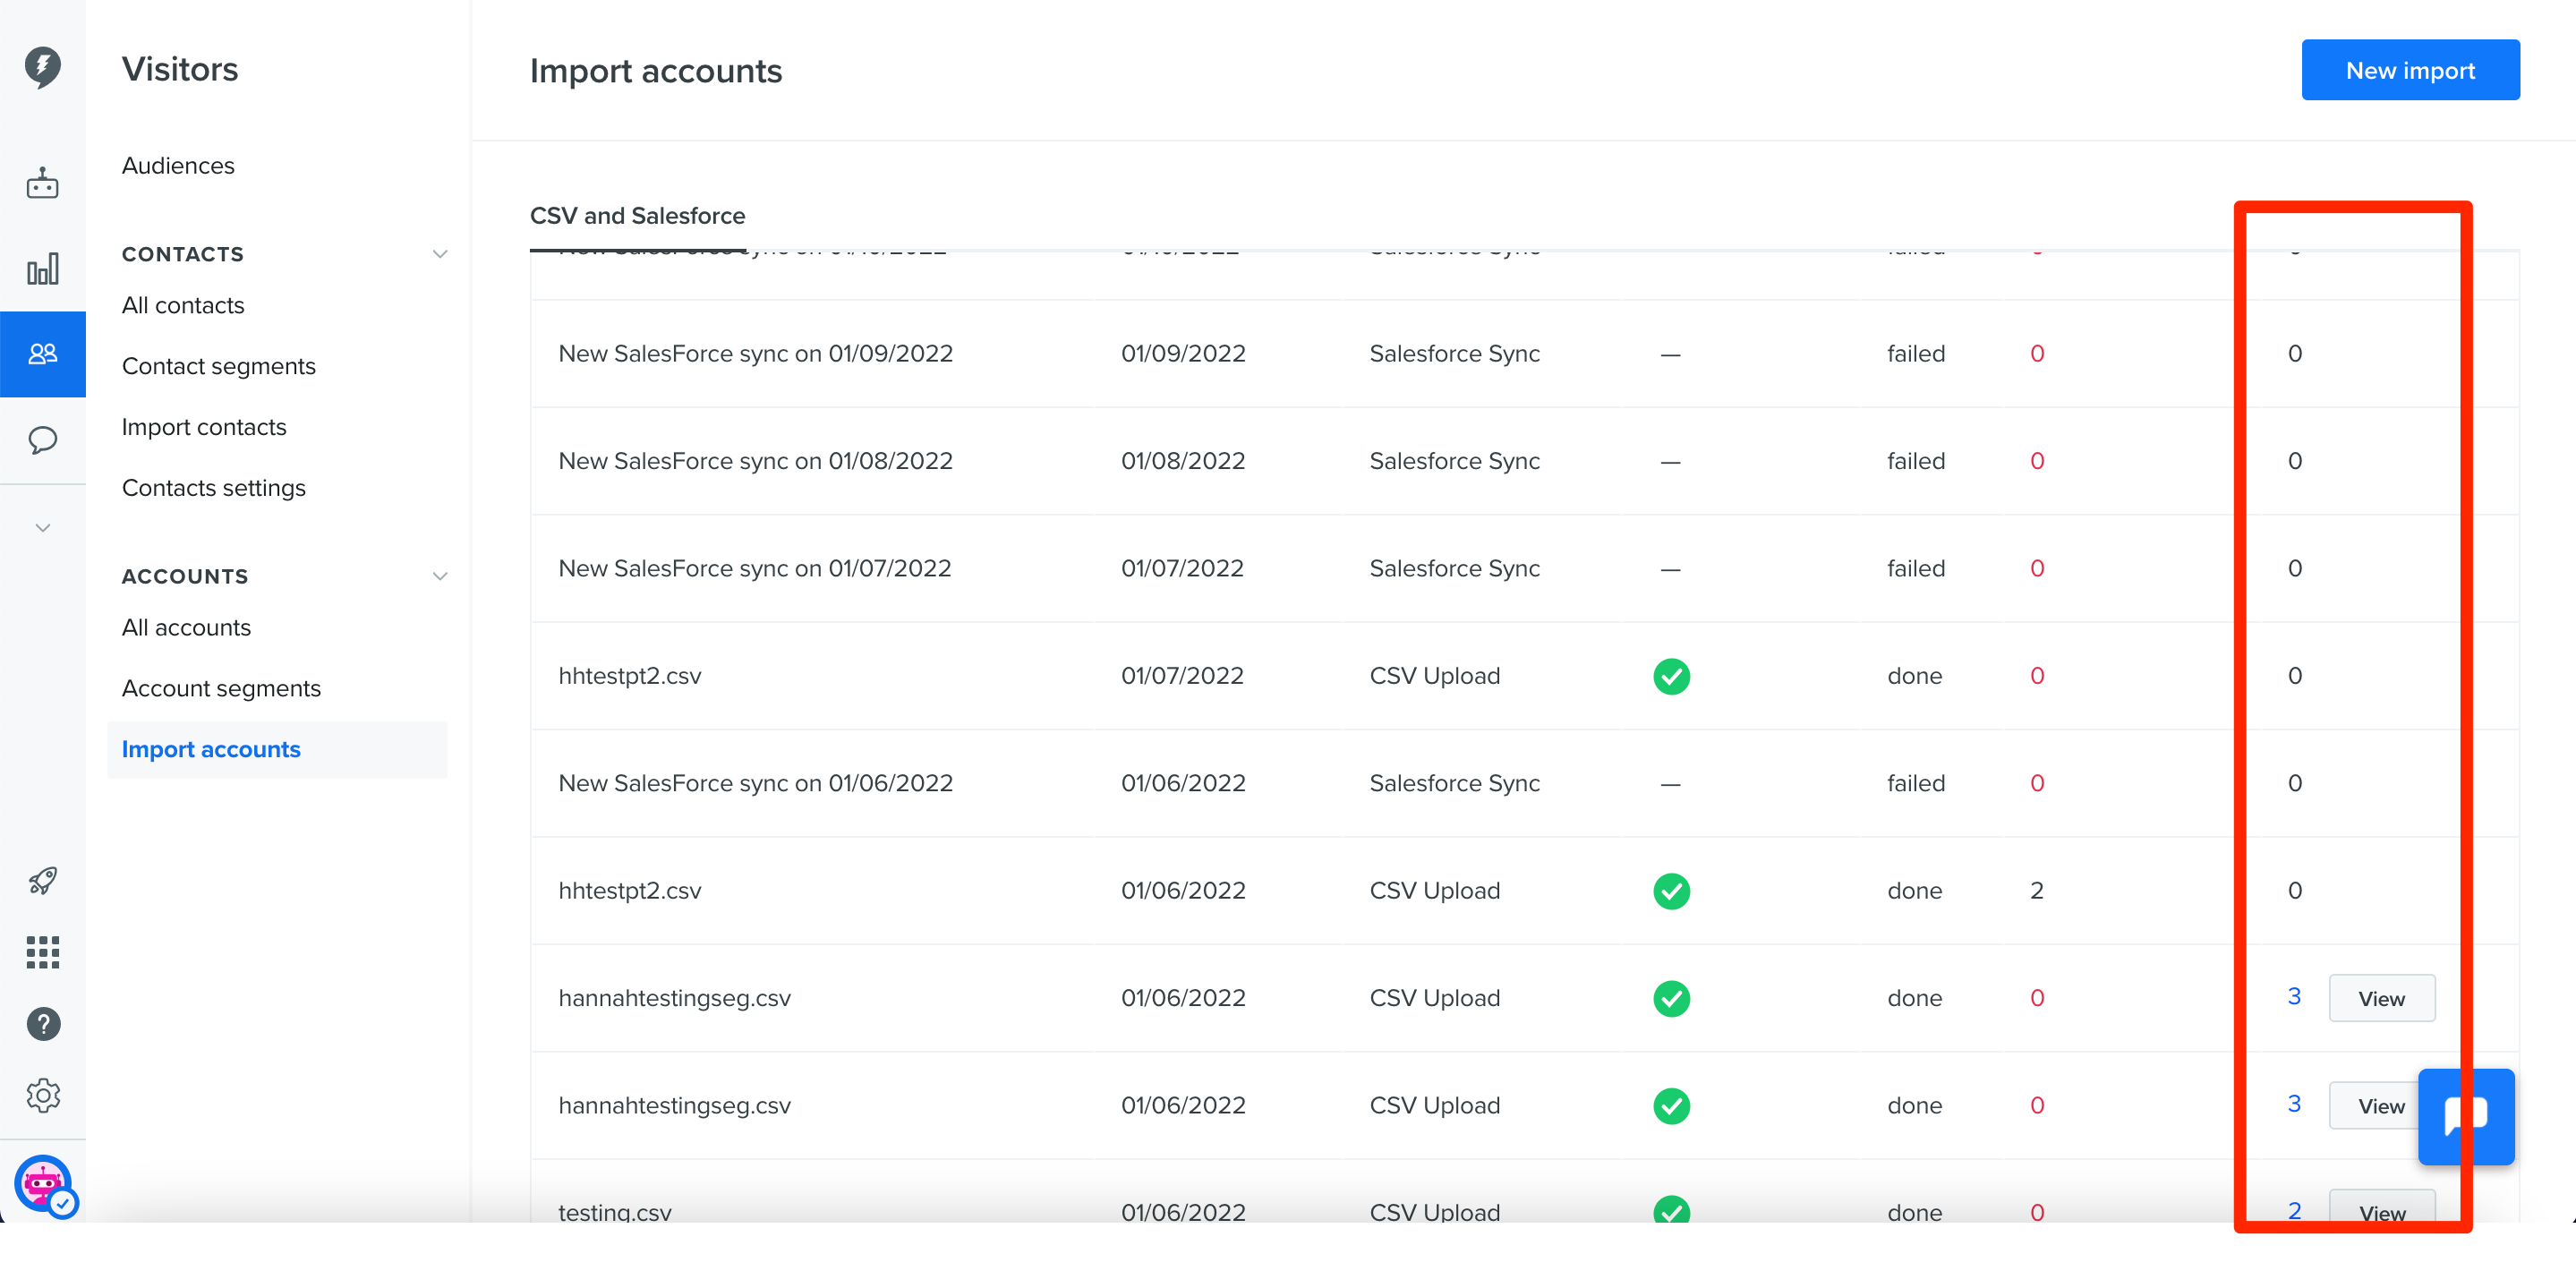Collapse the CONTACTS section chevron

[x=439, y=254]
